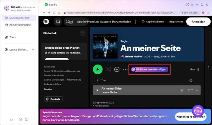Open the purple music app icon in toolbar
The height and width of the screenshot is (125, 212).
pos(203,13)
